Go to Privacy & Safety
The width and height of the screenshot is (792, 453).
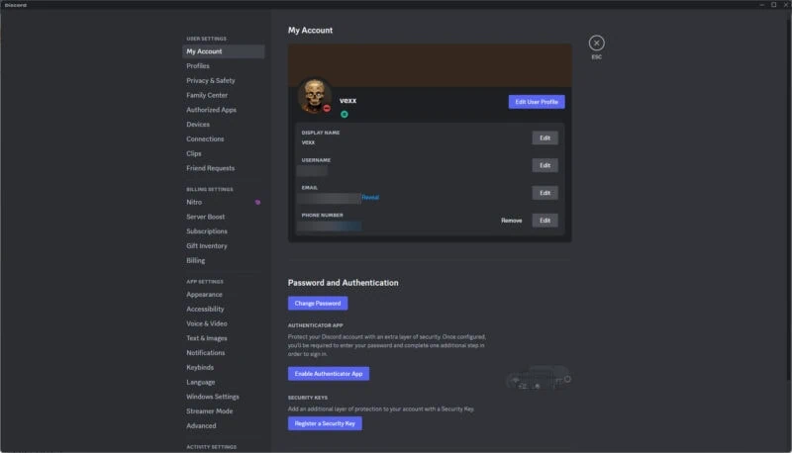tap(224, 81)
